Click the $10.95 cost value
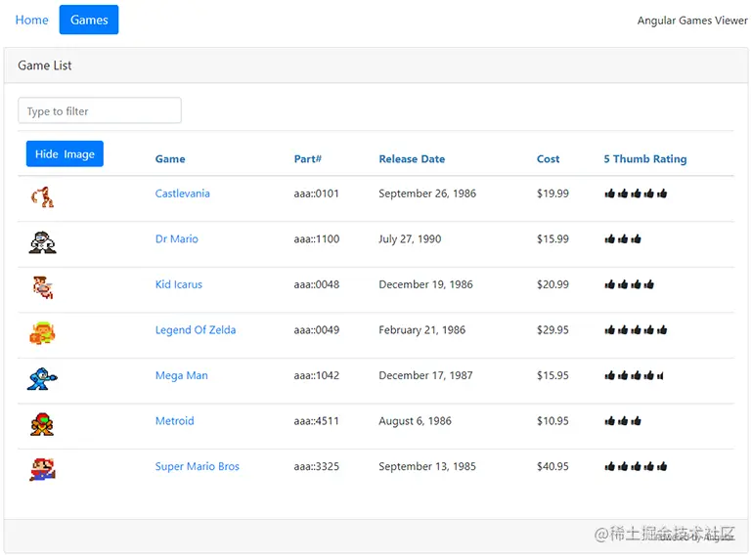The height and width of the screenshot is (559, 752). pyautogui.click(x=553, y=421)
